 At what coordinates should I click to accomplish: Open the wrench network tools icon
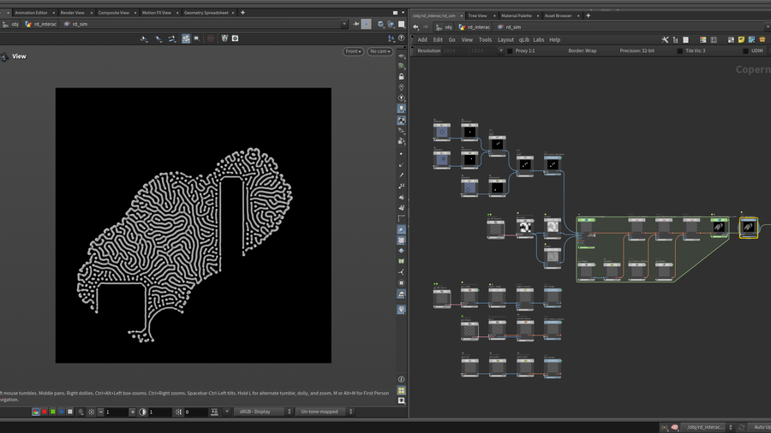point(665,39)
